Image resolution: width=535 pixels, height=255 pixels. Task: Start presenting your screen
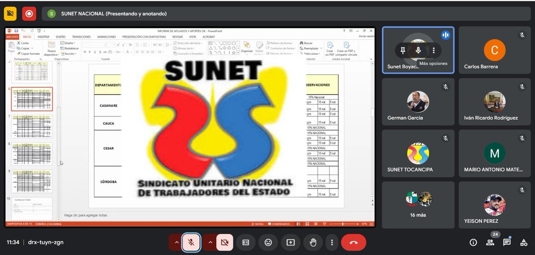pos(291,243)
